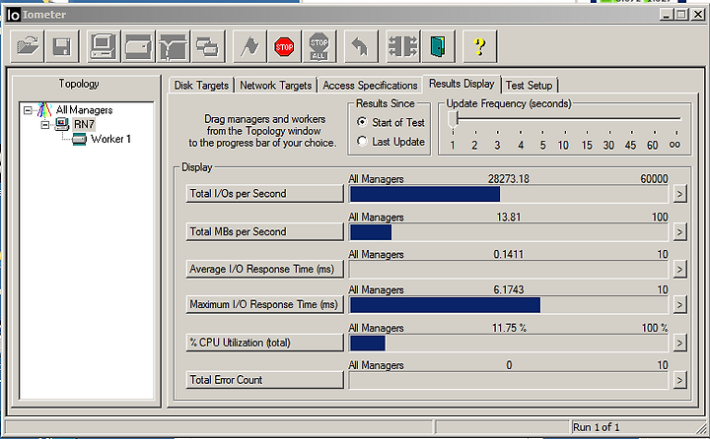This screenshot has width=710, height=439.
Task: Set update frequency to infinity mark
Action: point(674,145)
